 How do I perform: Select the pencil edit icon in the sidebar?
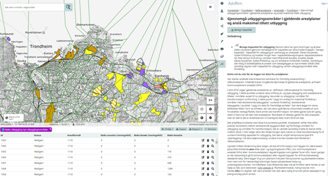(x=222, y=41)
